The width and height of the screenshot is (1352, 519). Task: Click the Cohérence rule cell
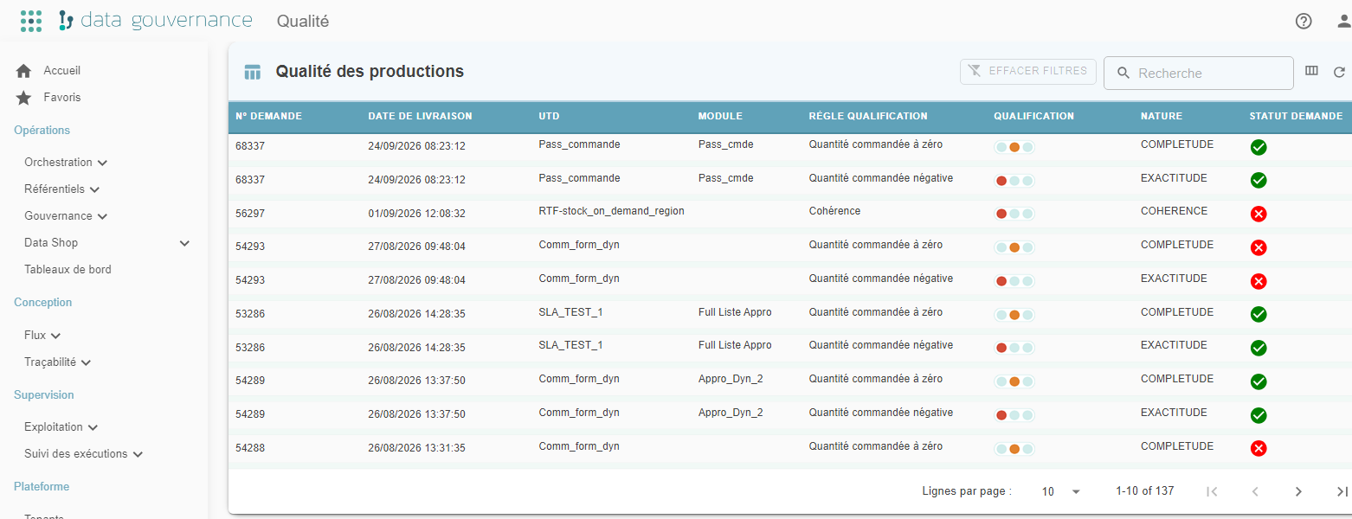coord(834,211)
